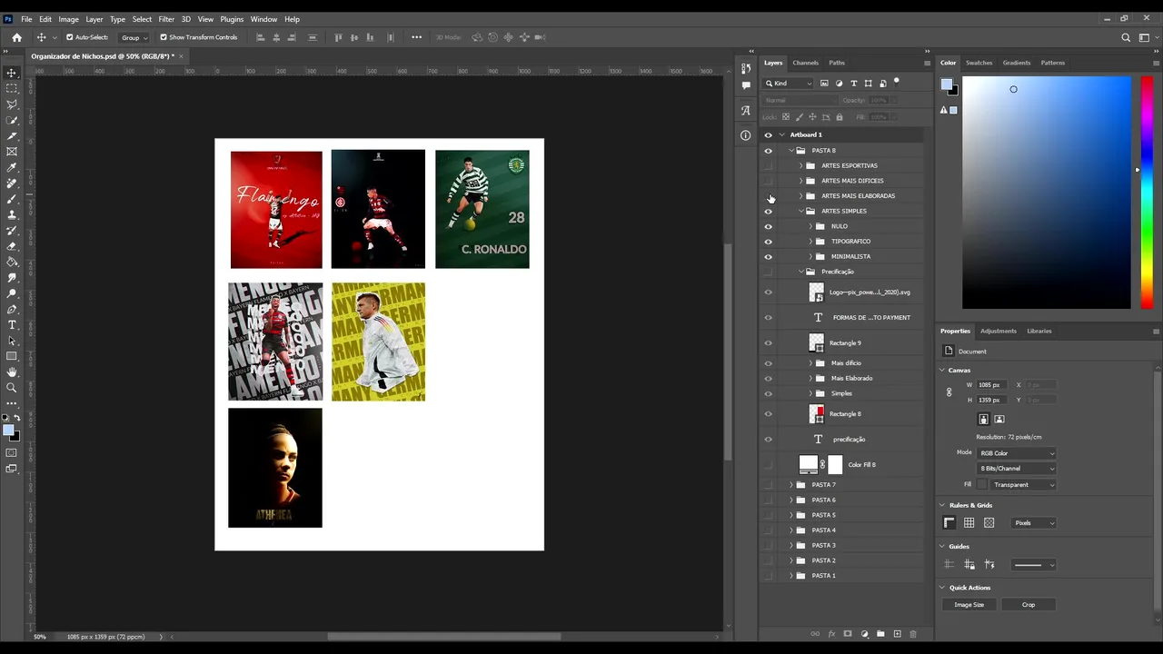Select the Move tool in the toolbar

(x=12, y=73)
